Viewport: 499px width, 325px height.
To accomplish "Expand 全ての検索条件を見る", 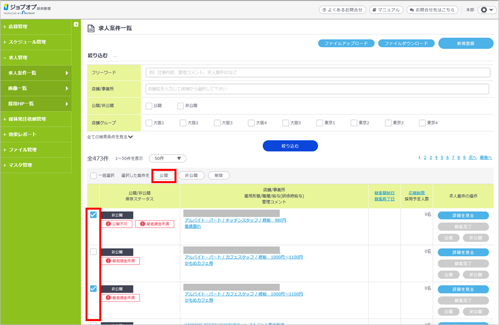I will 110,137.
